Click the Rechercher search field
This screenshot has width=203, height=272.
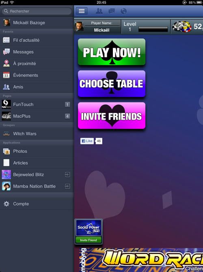click(x=37, y=11)
